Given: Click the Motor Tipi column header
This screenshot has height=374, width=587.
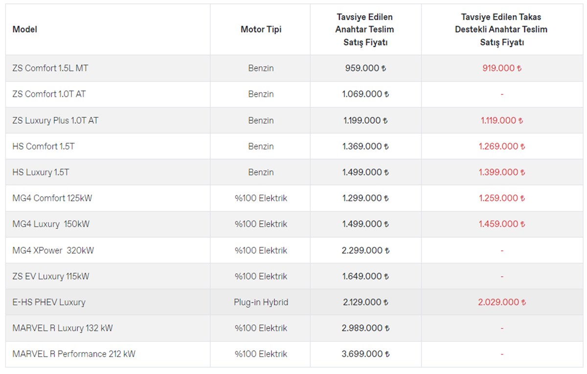Looking at the screenshot, I should [x=261, y=29].
